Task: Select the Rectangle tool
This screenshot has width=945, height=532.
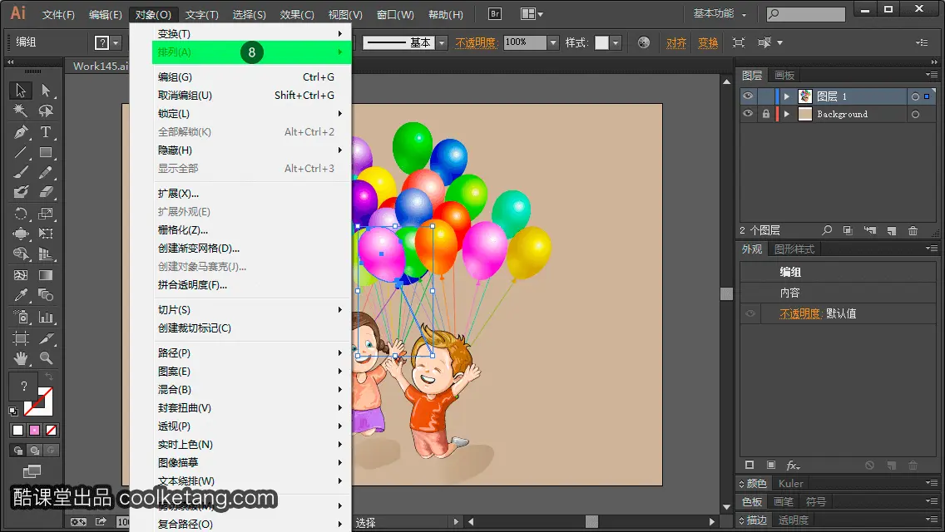Action: coord(46,152)
